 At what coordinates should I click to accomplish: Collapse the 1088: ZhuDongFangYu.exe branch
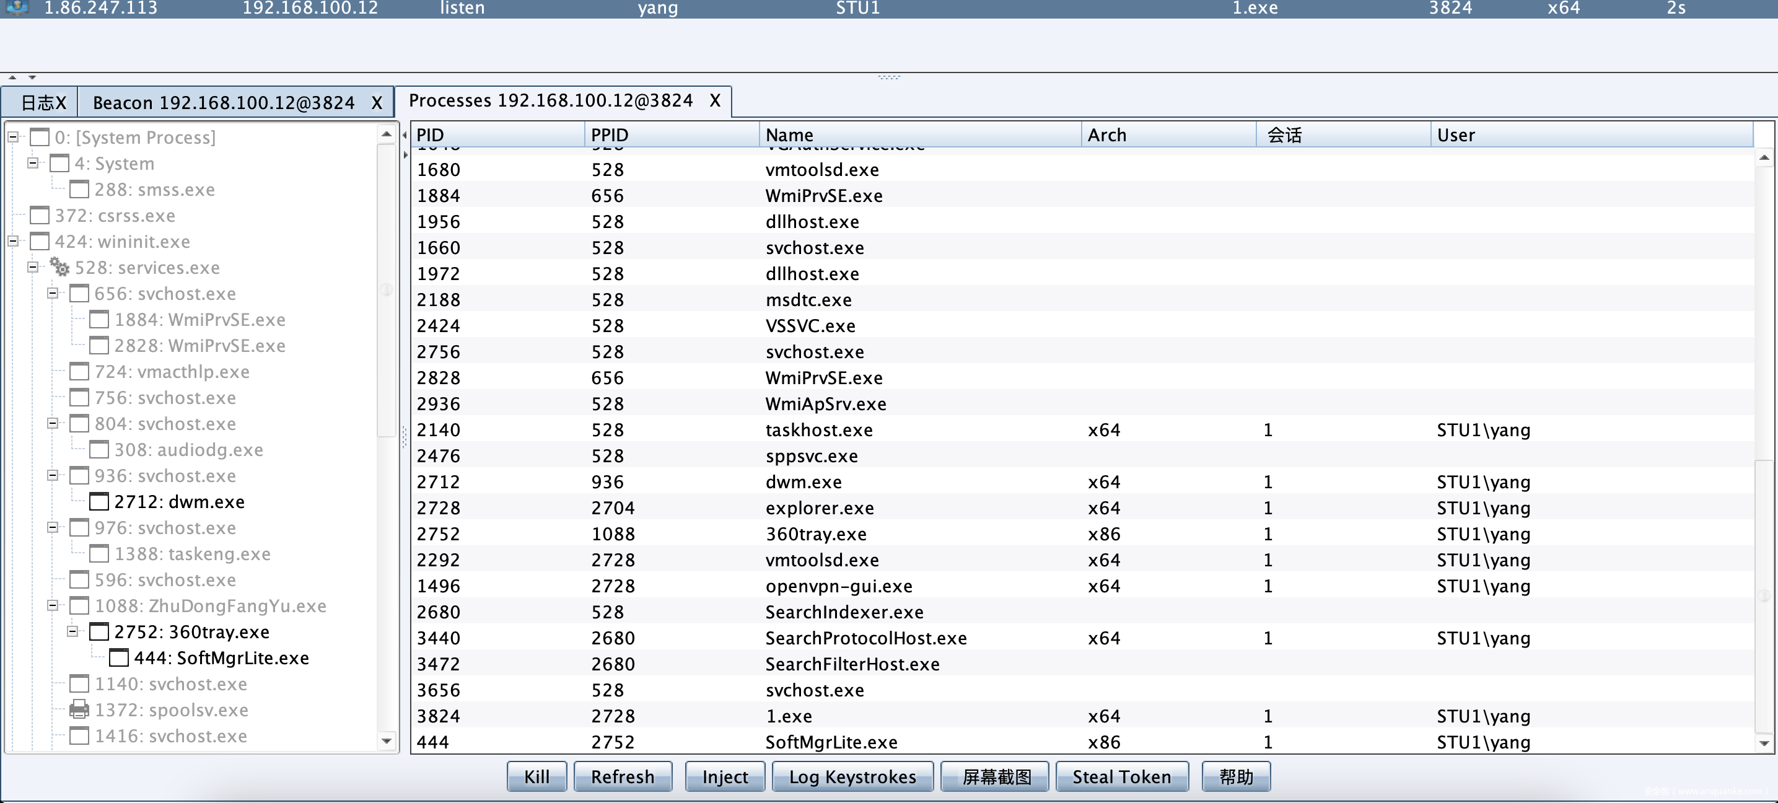coord(53,605)
